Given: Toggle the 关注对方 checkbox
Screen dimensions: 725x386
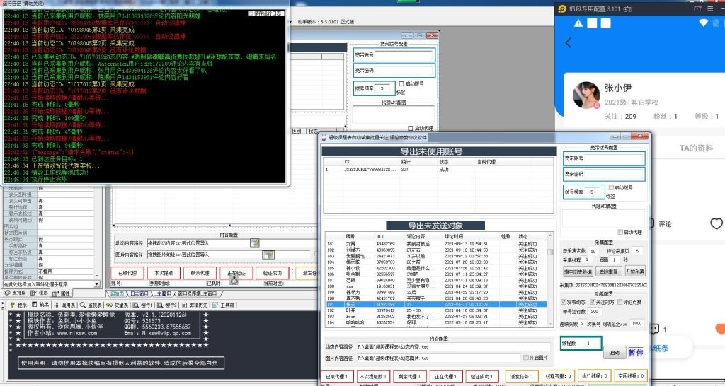Looking at the screenshot, I should (593, 301).
